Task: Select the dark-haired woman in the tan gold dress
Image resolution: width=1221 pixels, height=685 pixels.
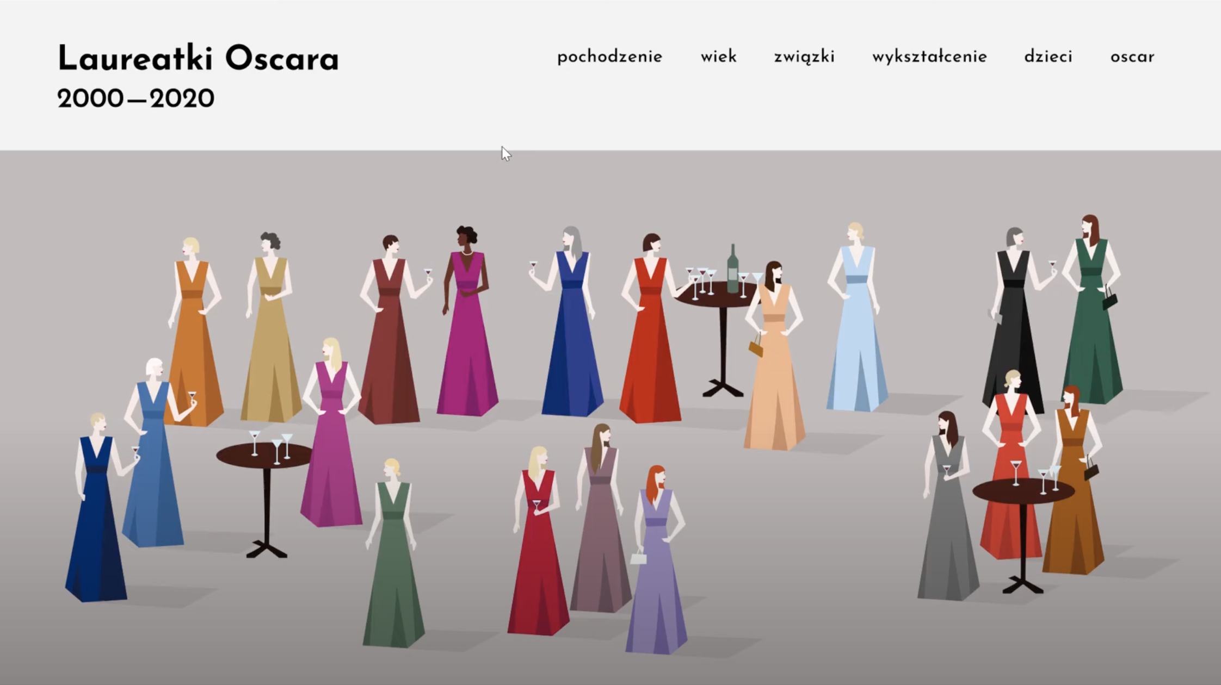Action: (270, 327)
